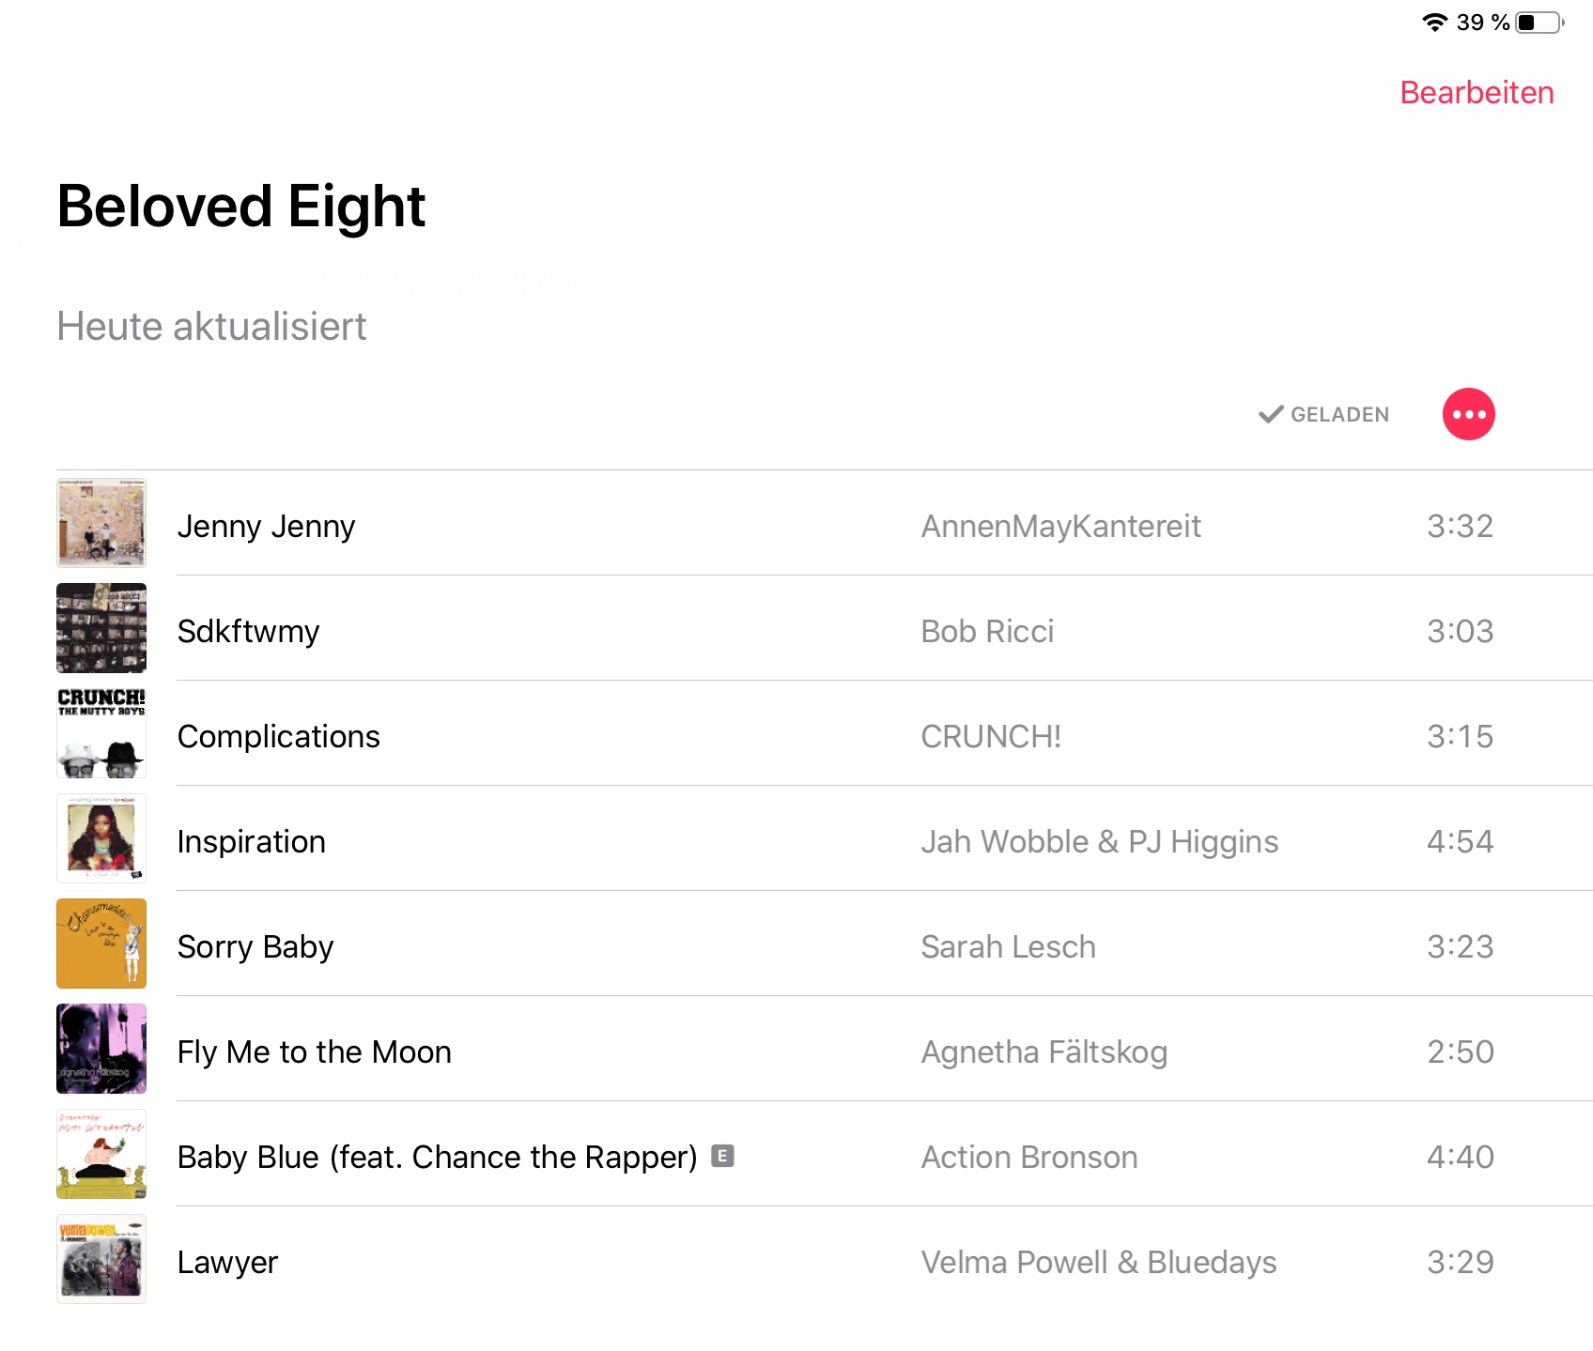Open Jenny Jenny album artwork
1593x1351 pixels.
point(101,523)
